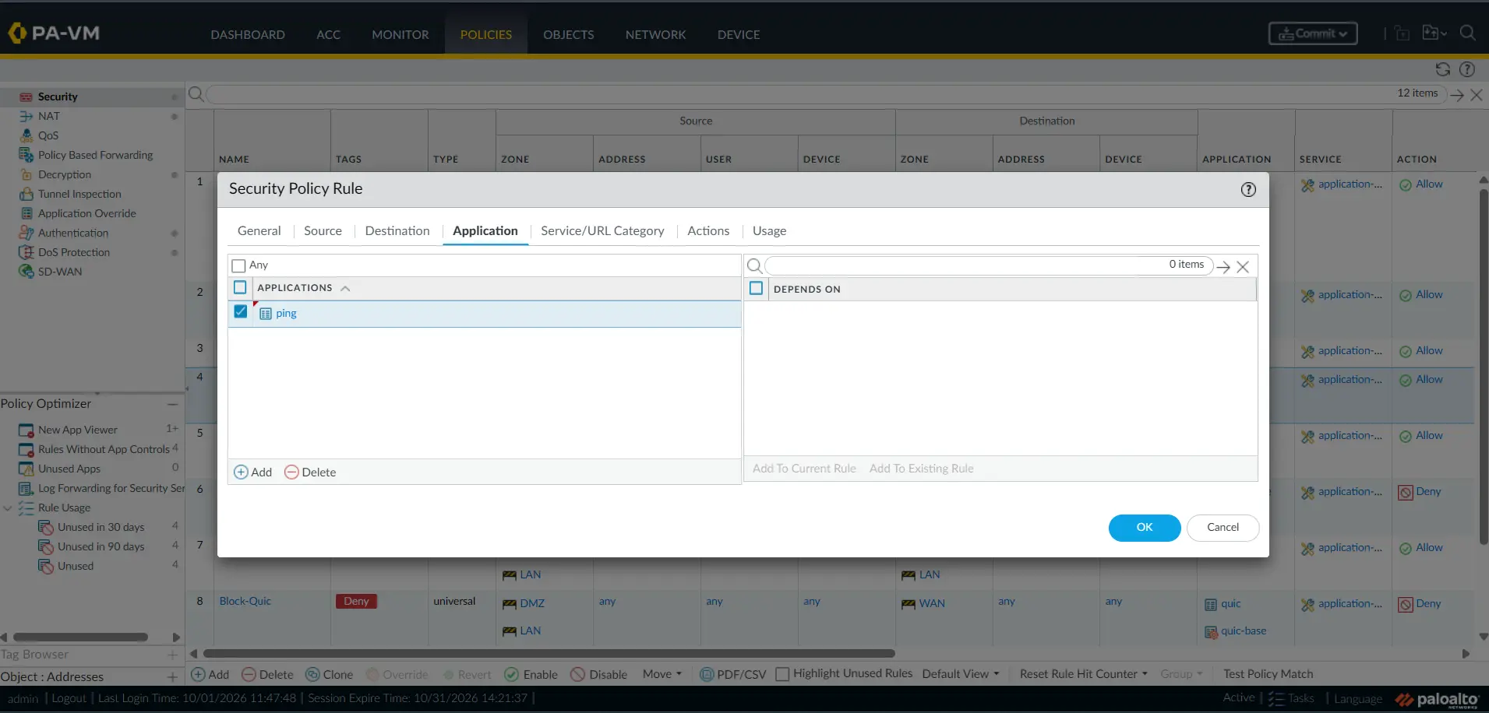Screen dimensions: 1489x713
Task: Toggle the Any applications checkbox
Action: pyautogui.click(x=238, y=265)
